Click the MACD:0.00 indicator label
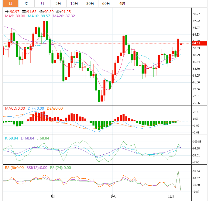 [x=15, y=108]
